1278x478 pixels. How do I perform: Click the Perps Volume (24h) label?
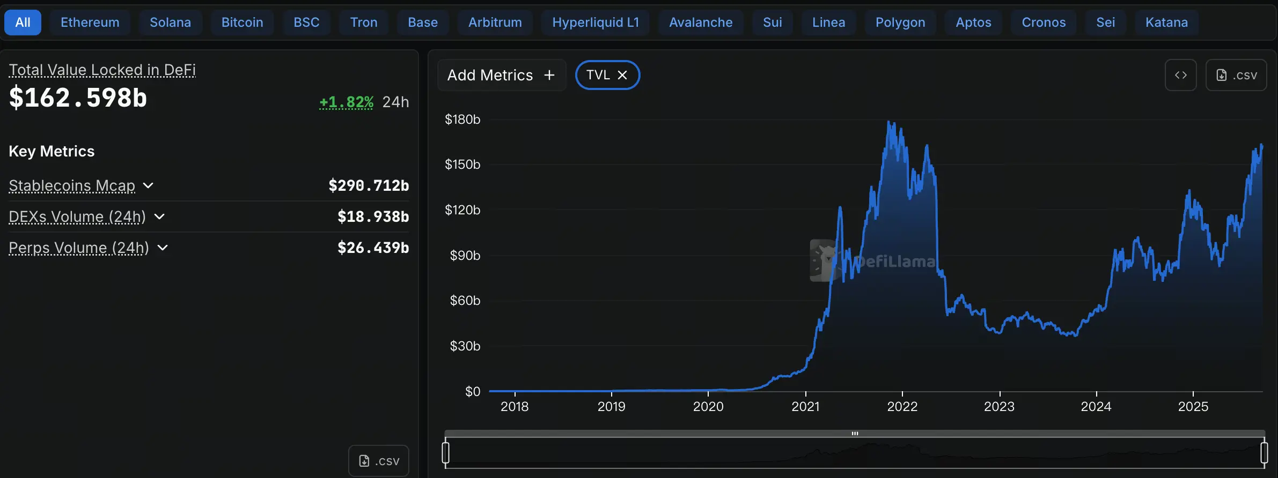pyautogui.click(x=79, y=248)
